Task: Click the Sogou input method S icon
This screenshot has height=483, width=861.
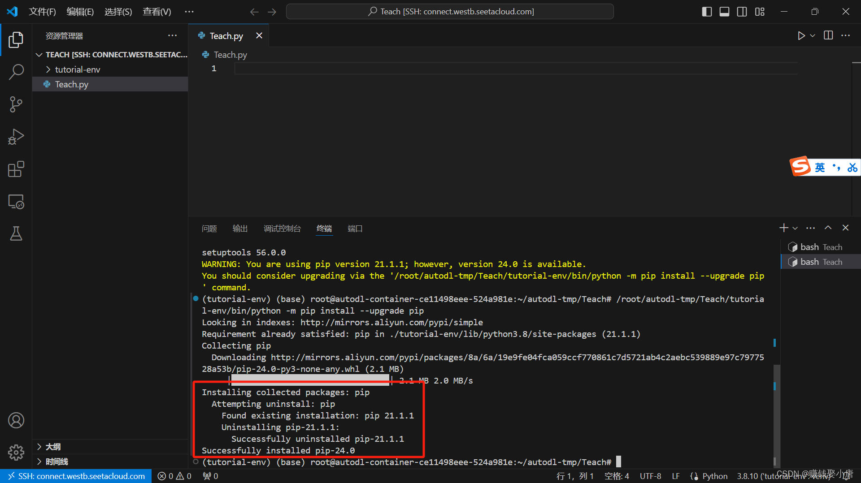Action: click(801, 167)
